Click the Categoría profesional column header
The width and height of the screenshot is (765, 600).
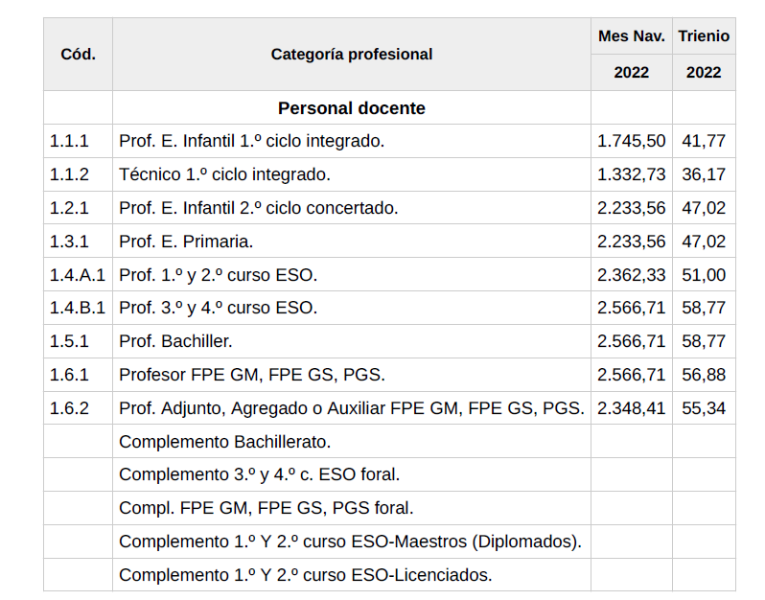coord(351,55)
